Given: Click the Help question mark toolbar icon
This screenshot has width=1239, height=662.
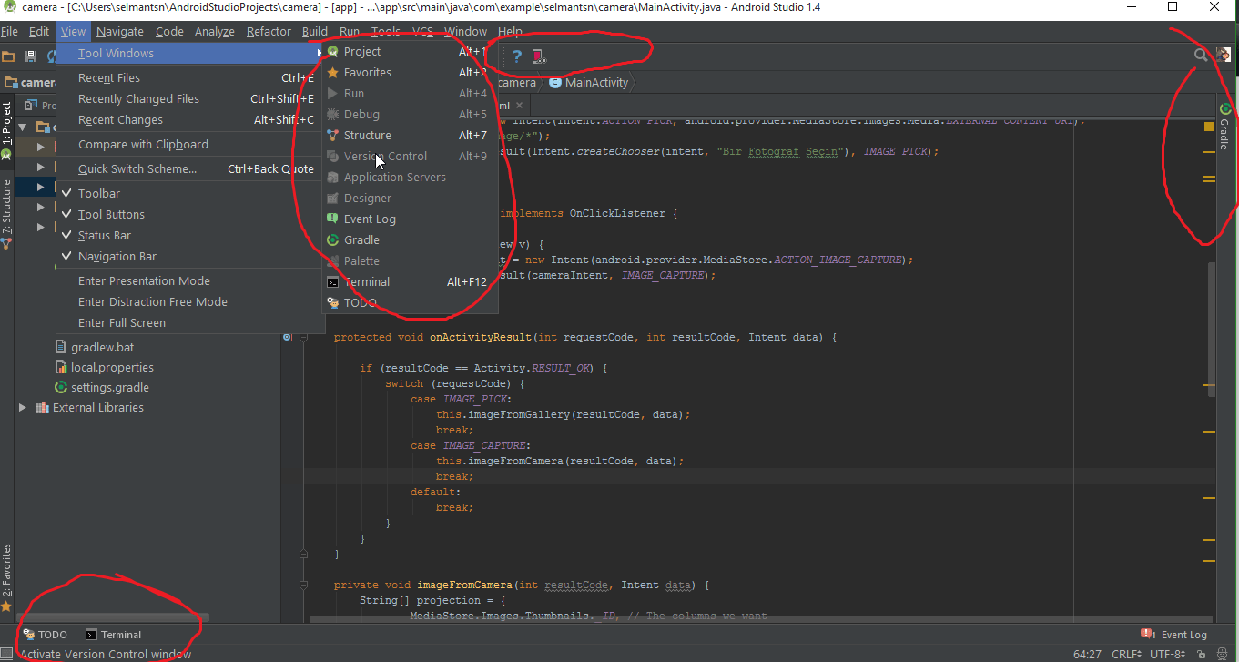Looking at the screenshot, I should (517, 56).
